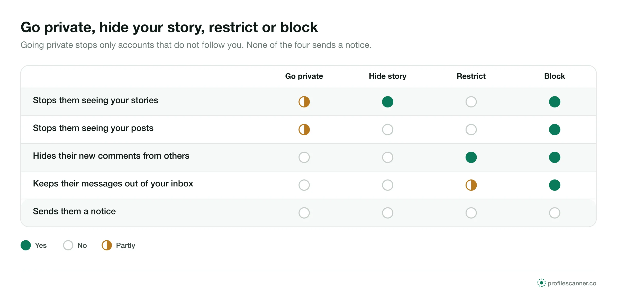Viewport: 617px width, 308px height.
Task: Click the Yes dot for Block stories
Action: [555, 102]
